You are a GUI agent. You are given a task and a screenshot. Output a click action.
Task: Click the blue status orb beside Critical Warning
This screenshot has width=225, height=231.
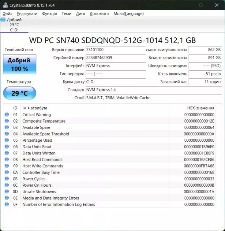pyautogui.click(x=7, y=115)
